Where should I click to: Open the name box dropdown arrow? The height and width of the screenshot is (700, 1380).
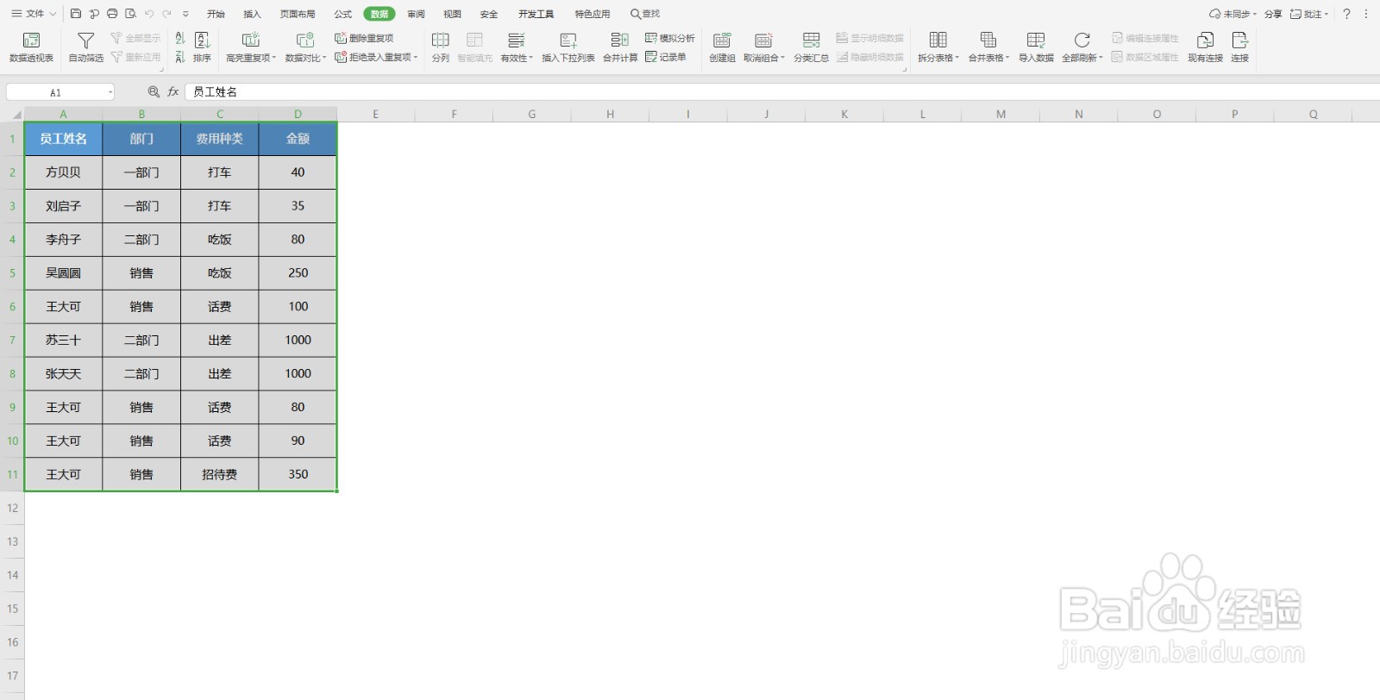pos(110,92)
